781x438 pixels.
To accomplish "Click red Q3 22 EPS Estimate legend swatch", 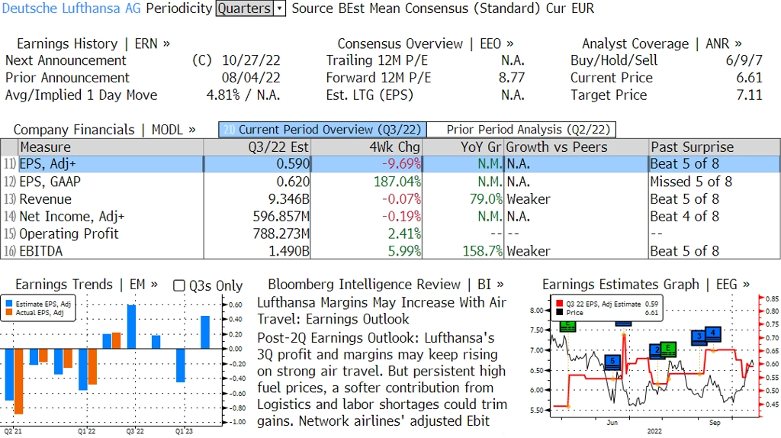I will [559, 304].
